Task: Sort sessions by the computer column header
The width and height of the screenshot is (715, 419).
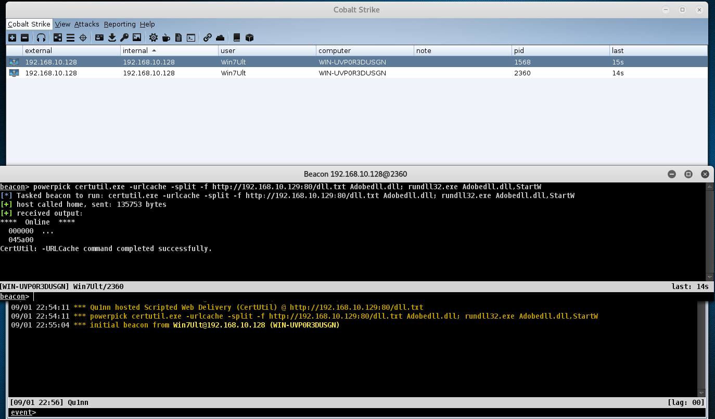Action: [365, 50]
